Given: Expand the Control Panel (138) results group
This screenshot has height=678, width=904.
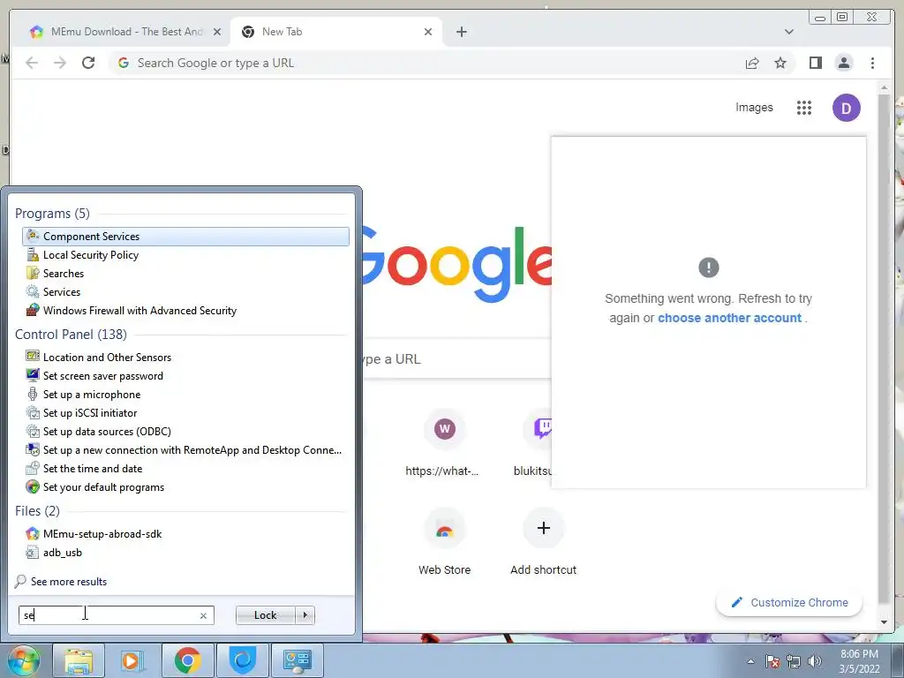Looking at the screenshot, I should (71, 335).
